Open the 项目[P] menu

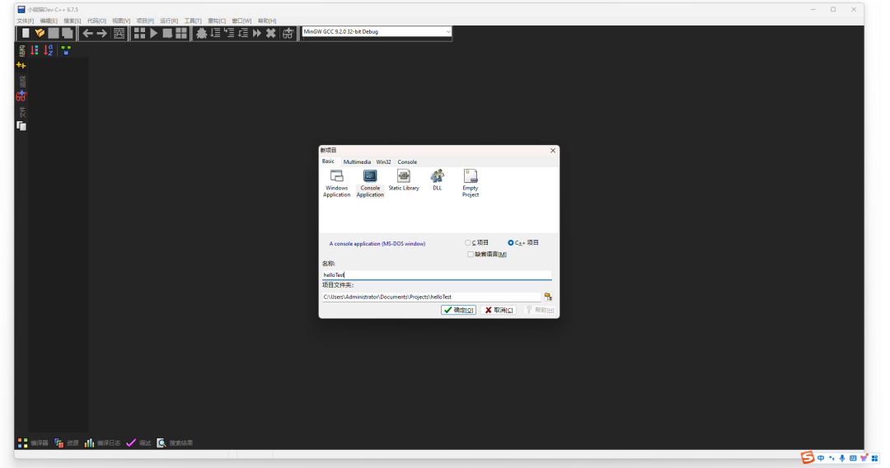coord(145,21)
